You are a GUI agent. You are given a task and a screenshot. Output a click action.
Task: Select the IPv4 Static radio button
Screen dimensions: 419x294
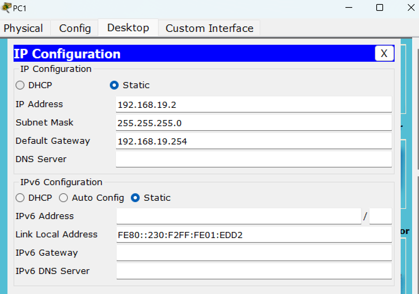(x=114, y=85)
